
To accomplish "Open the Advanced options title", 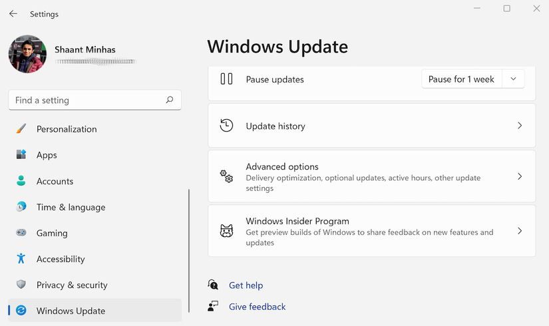I will click(x=282, y=167).
